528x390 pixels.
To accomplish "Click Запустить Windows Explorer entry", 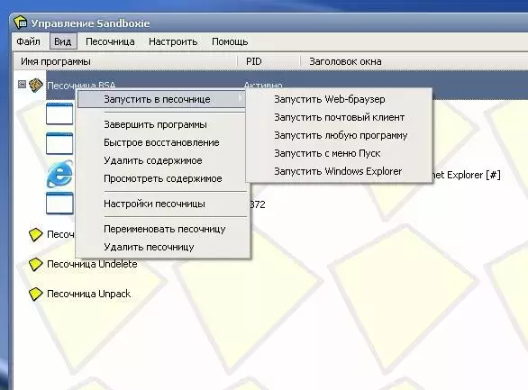I will [339, 171].
